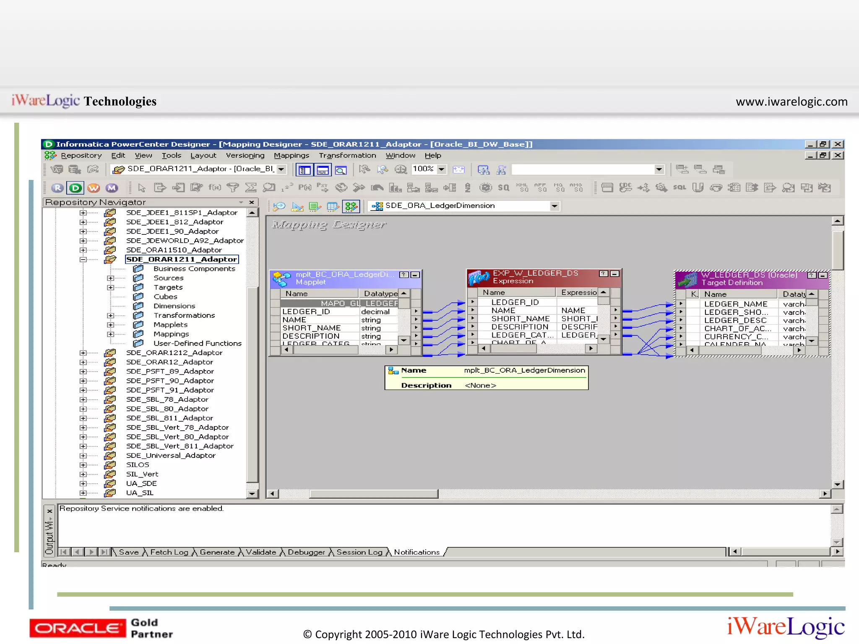
Task: Select LEDGER_NAME column in W_LEDGER_DS target
Action: coord(736,304)
